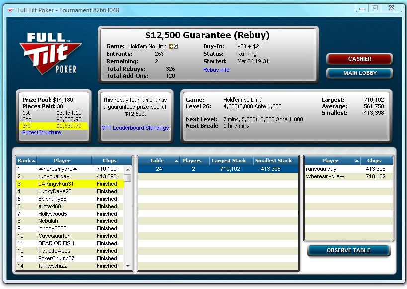Select the PokerChump87 standings row
The image size is (407, 289).
tap(70, 258)
